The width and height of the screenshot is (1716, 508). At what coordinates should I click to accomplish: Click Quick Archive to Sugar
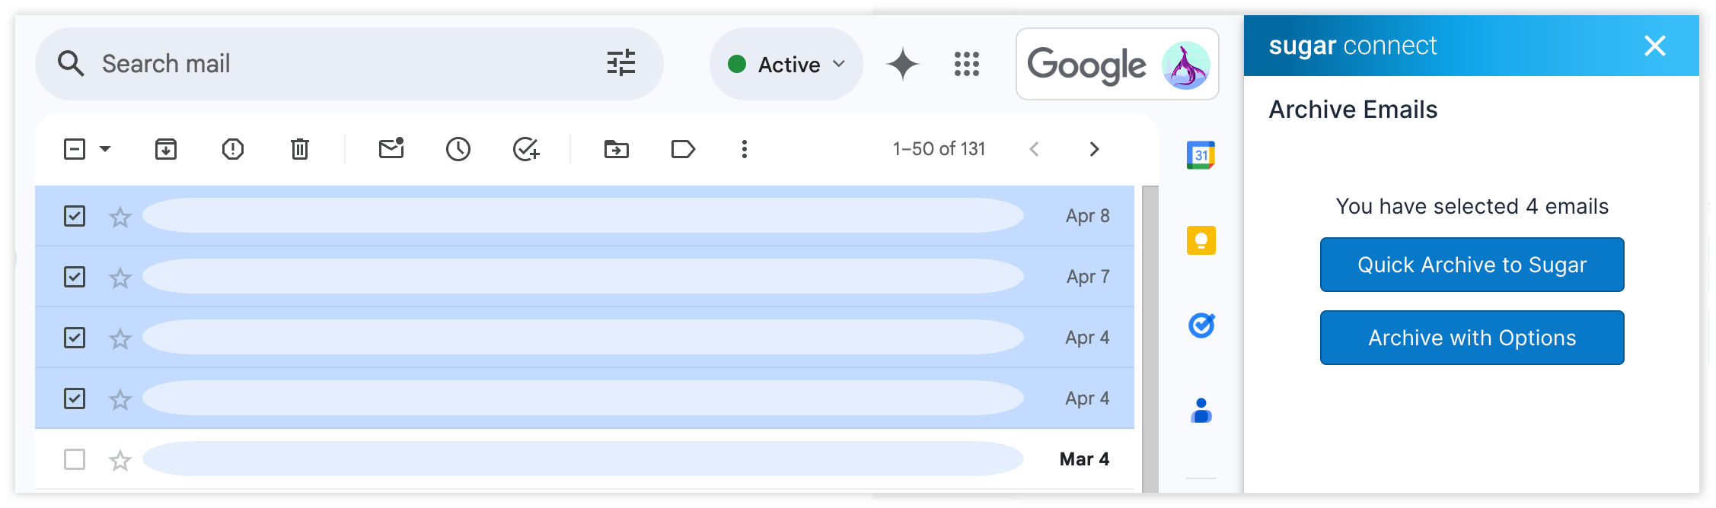[x=1472, y=265]
